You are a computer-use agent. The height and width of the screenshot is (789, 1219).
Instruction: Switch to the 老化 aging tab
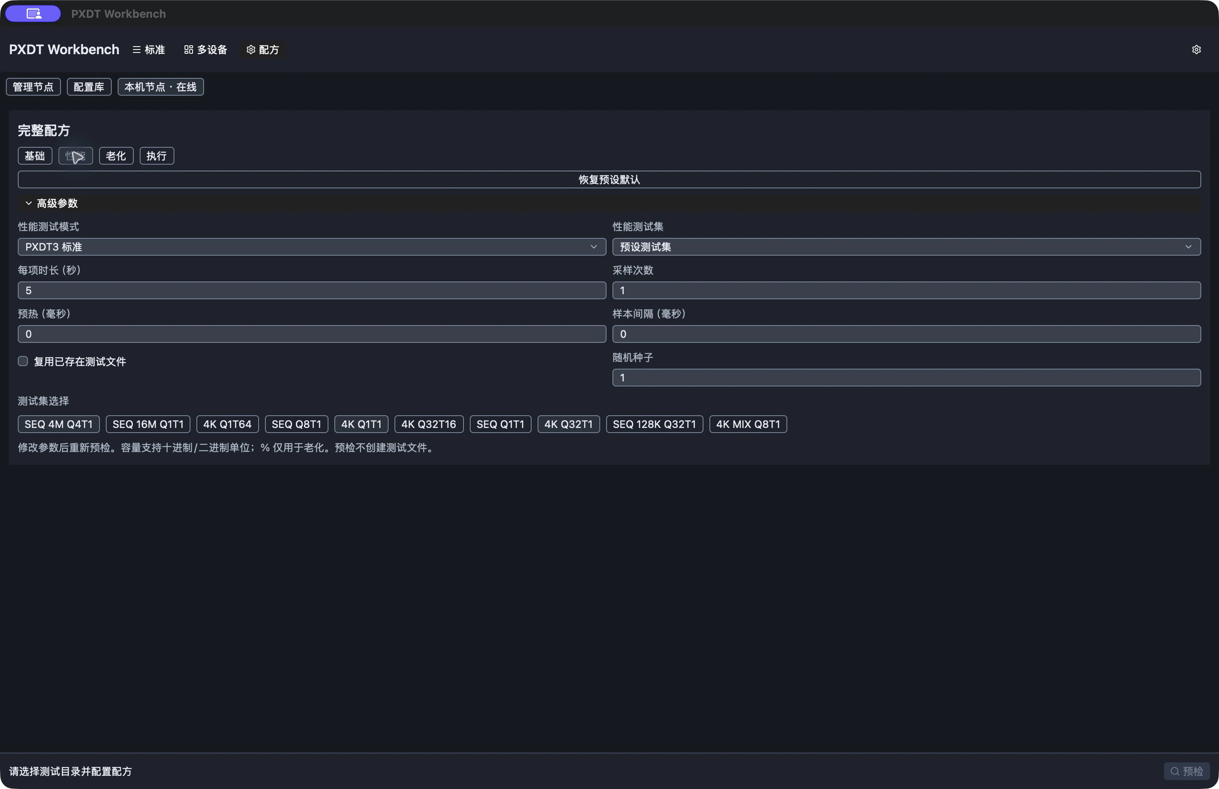click(x=116, y=156)
